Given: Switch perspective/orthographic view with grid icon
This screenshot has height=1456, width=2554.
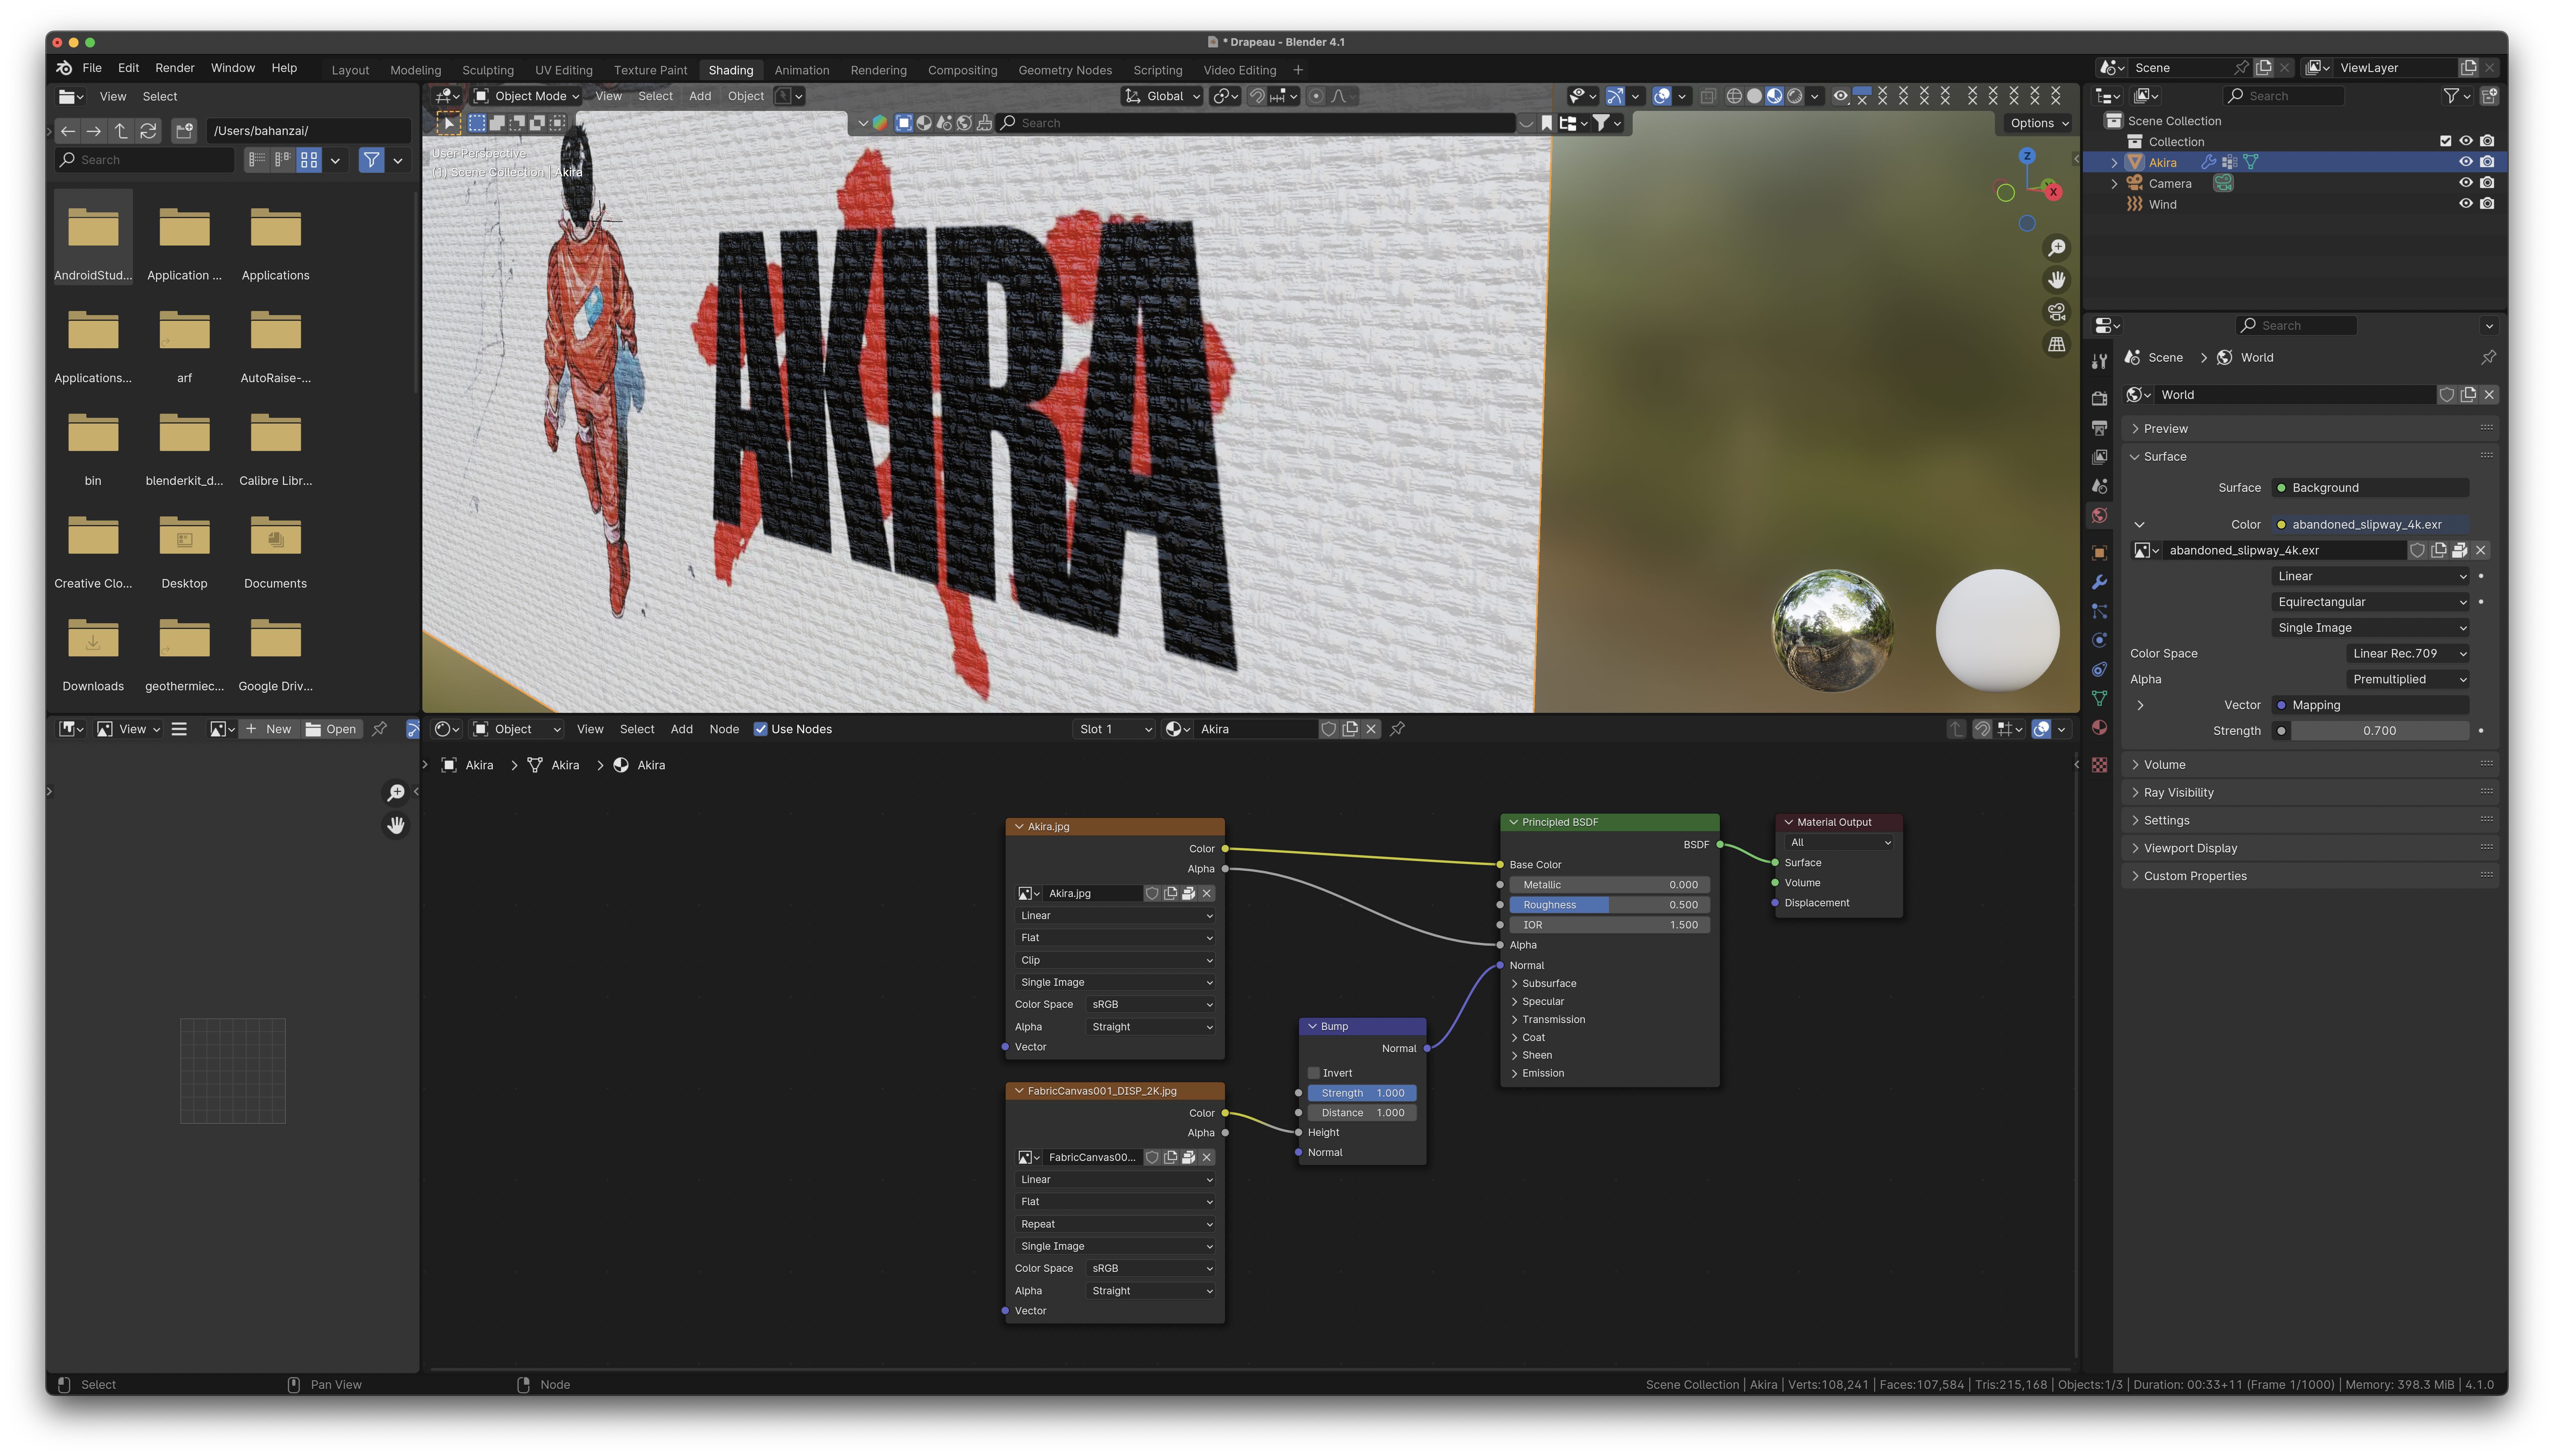Looking at the screenshot, I should click(x=2056, y=344).
